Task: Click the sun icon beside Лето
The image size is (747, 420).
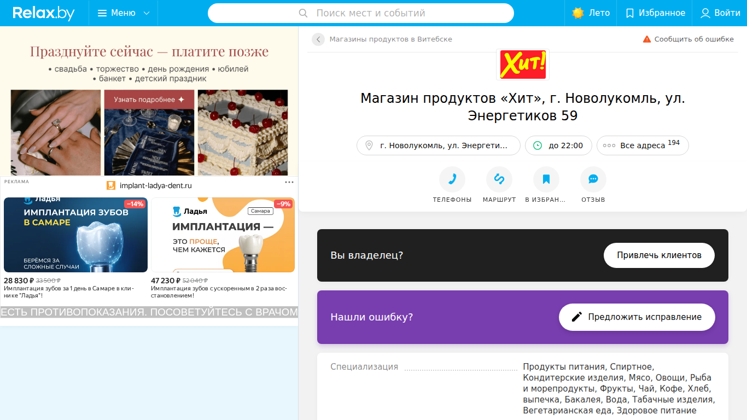Action: coord(578,13)
